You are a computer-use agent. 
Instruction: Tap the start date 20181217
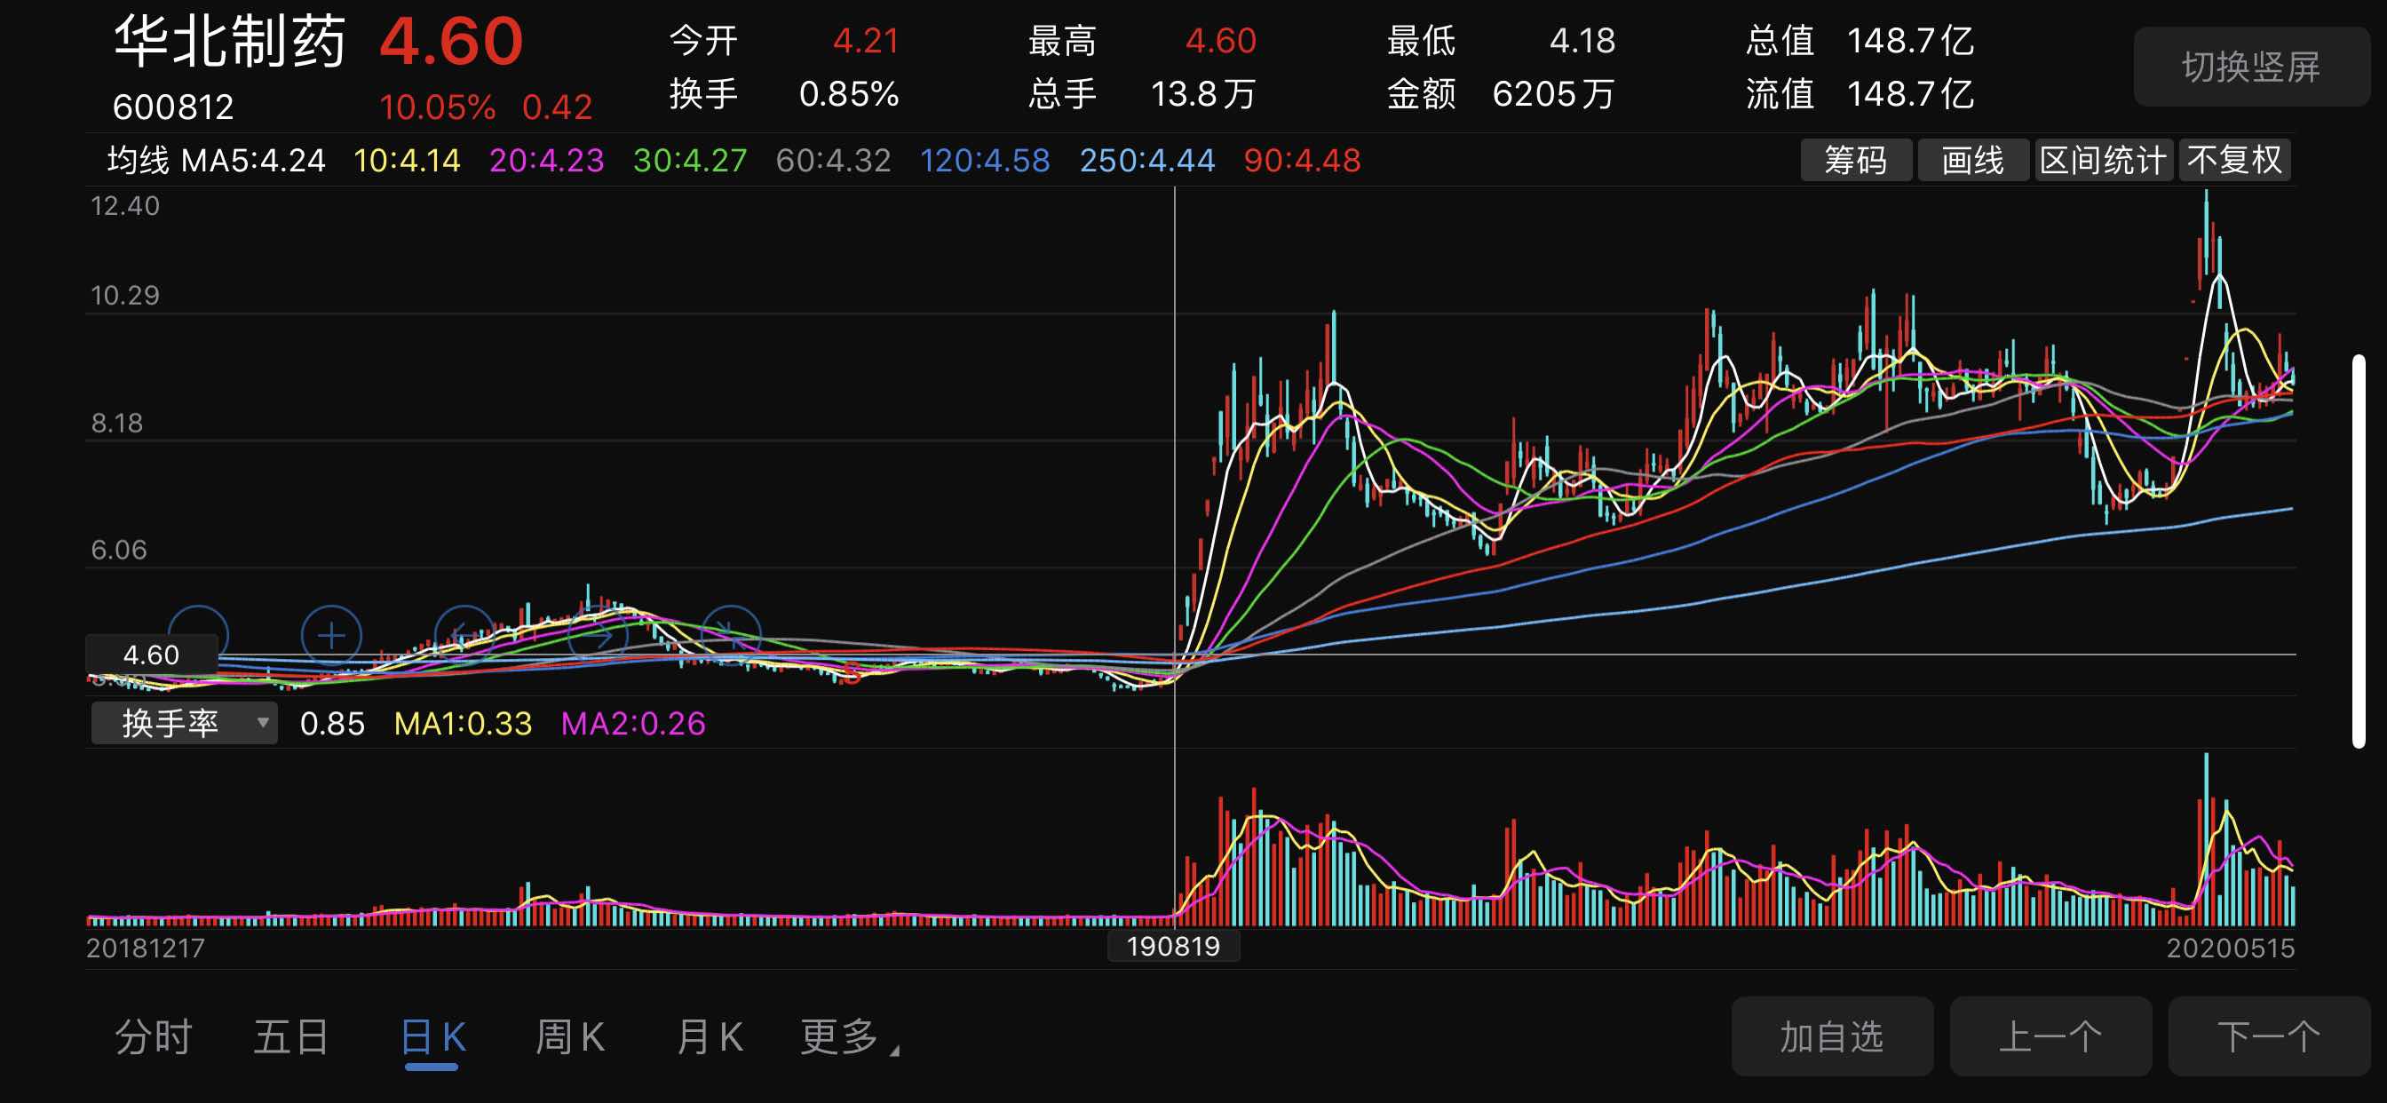[146, 948]
